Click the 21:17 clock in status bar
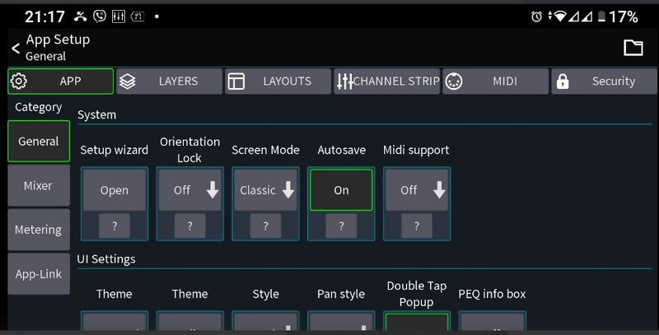Screen dimensions: 659x335 (x=44, y=16)
